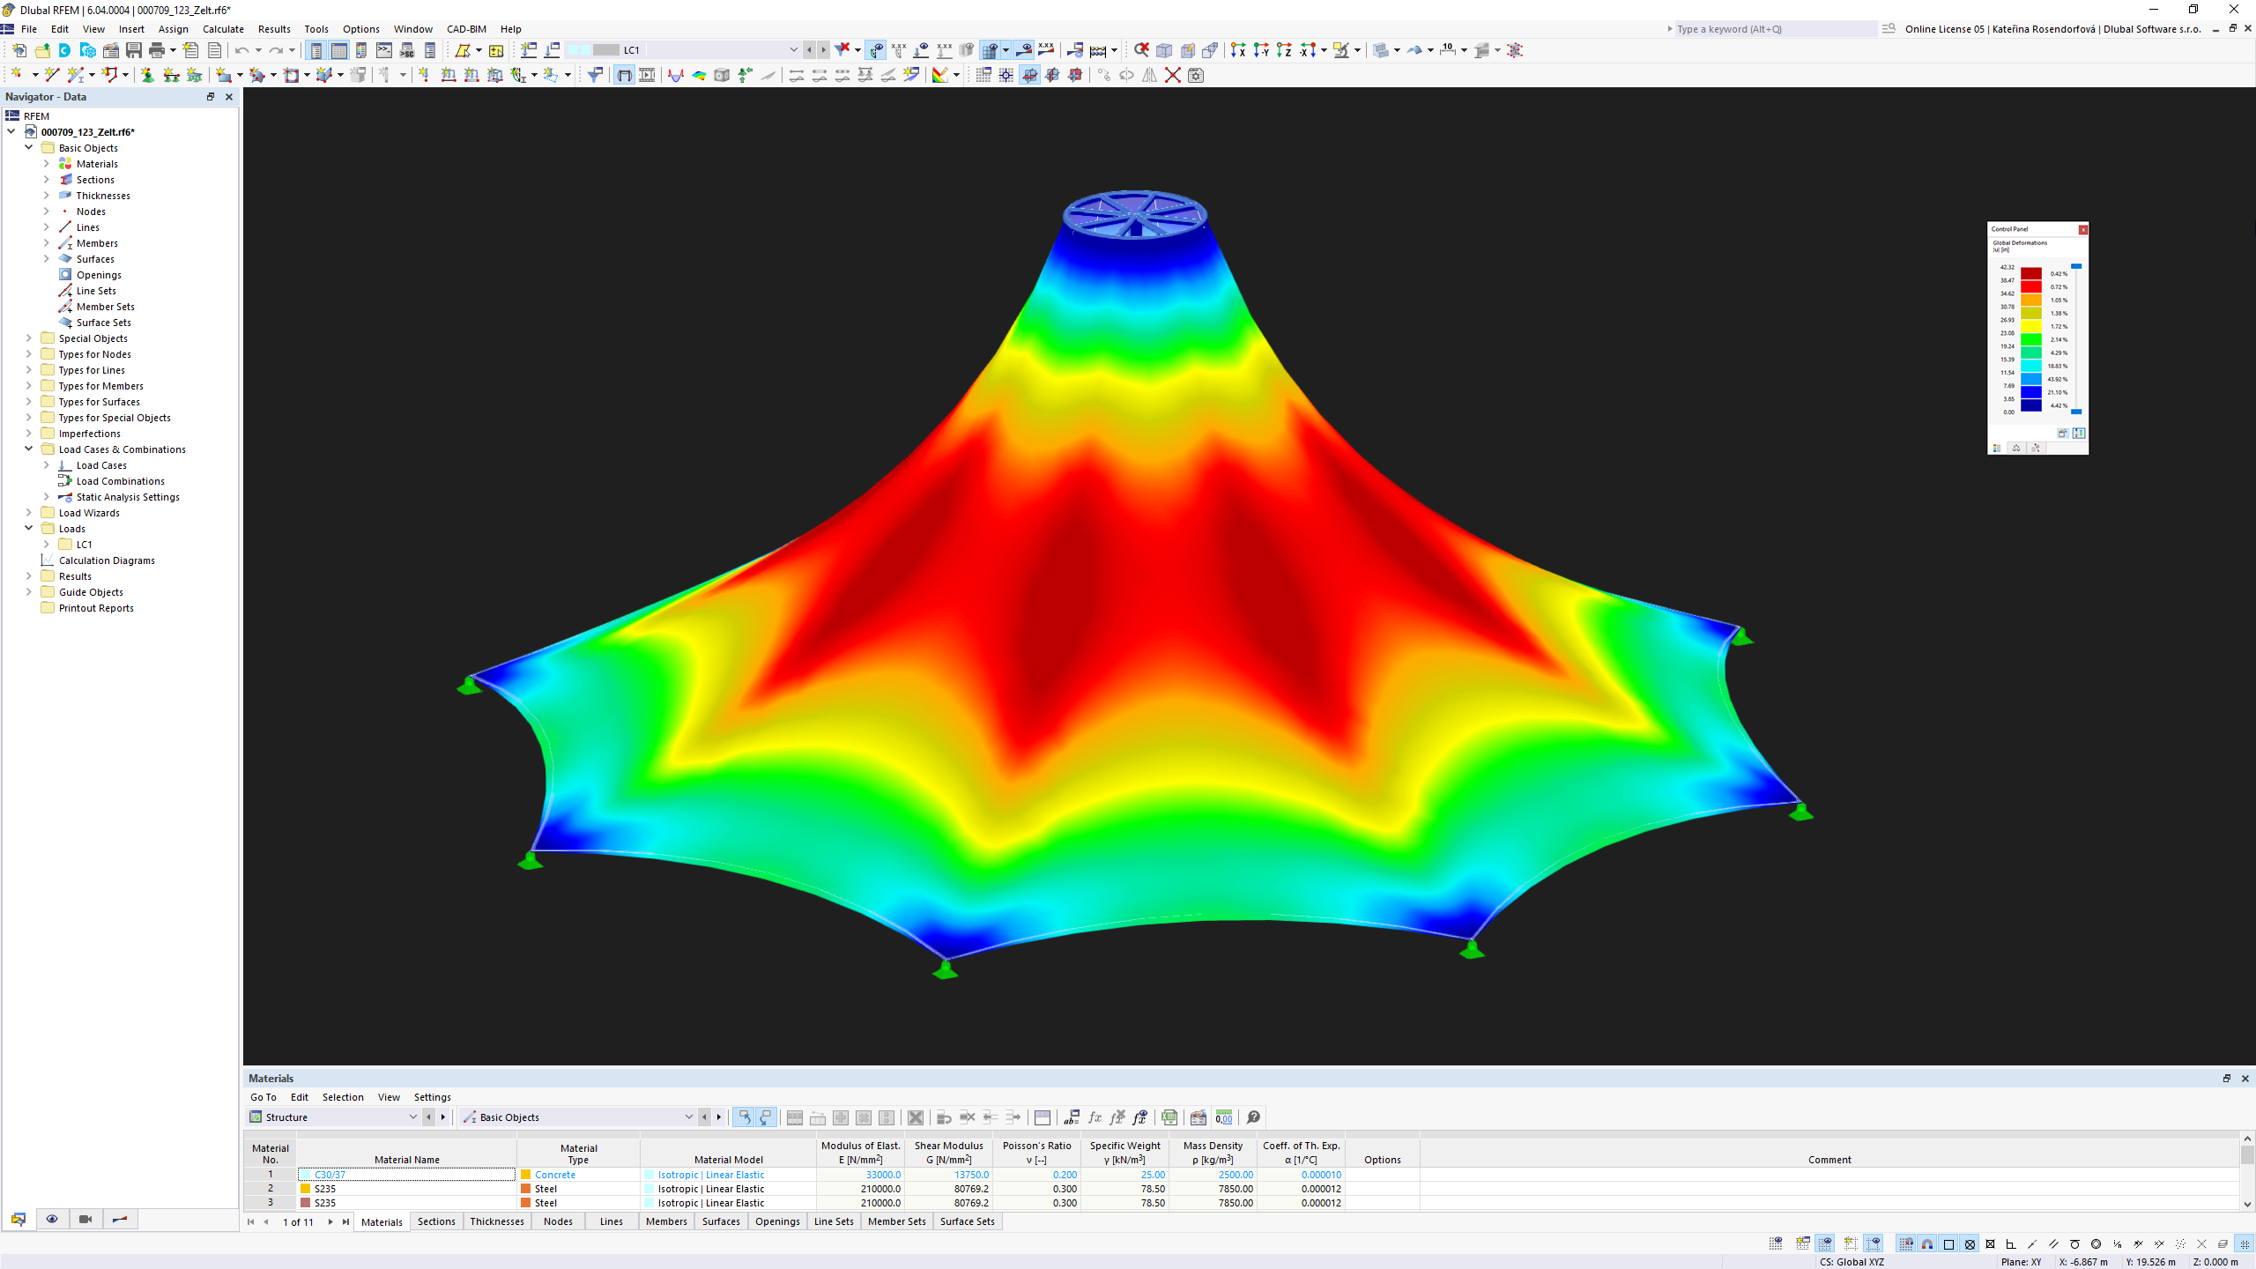Expand the Results tree item
Viewport: 2256px width, 1269px height.
click(x=29, y=575)
